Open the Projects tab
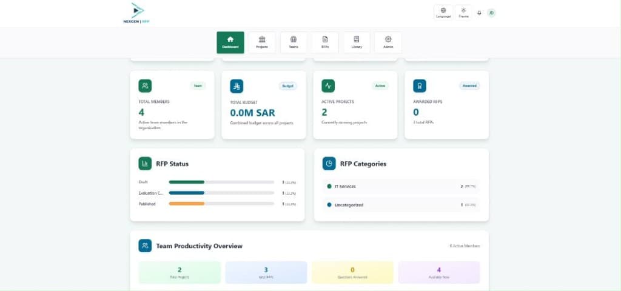The height and width of the screenshot is (291, 621). pos(262,42)
